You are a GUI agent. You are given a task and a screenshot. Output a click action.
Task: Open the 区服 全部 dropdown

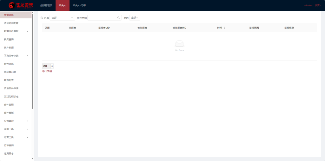[63, 18]
